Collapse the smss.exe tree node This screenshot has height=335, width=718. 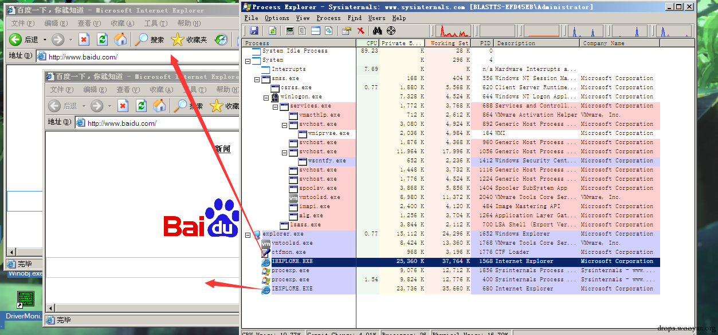point(257,78)
